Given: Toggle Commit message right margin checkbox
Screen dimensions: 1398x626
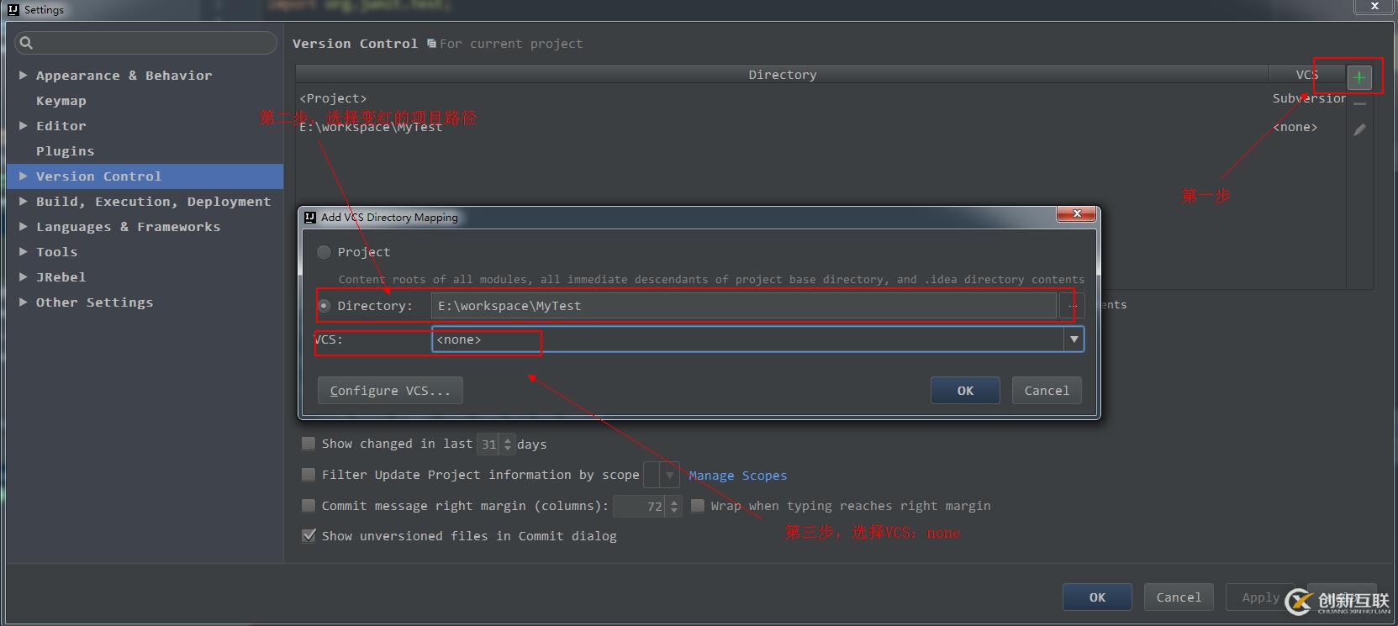Looking at the screenshot, I should point(309,506).
